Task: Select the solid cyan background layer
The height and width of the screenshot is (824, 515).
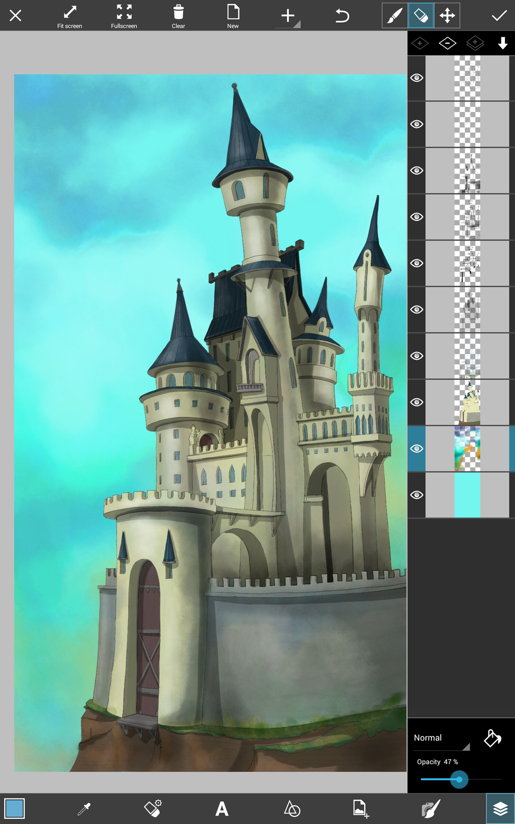Action: pyautogui.click(x=467, y=495)
